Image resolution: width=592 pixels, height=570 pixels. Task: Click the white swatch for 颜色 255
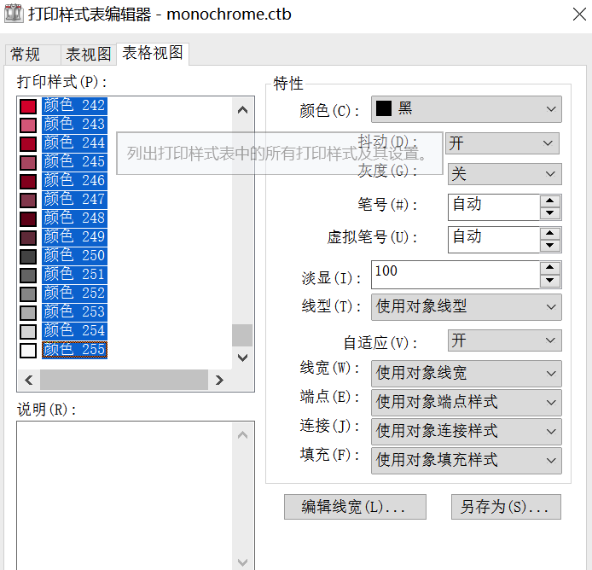click(28, 351)
